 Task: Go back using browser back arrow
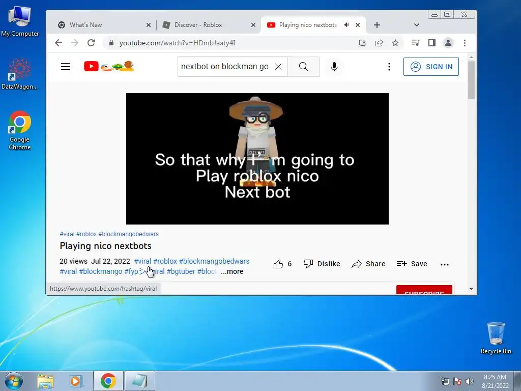pyautogui.click(x=59, y=43)
